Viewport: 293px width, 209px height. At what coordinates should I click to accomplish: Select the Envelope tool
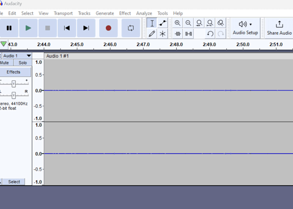pos(162,23)
